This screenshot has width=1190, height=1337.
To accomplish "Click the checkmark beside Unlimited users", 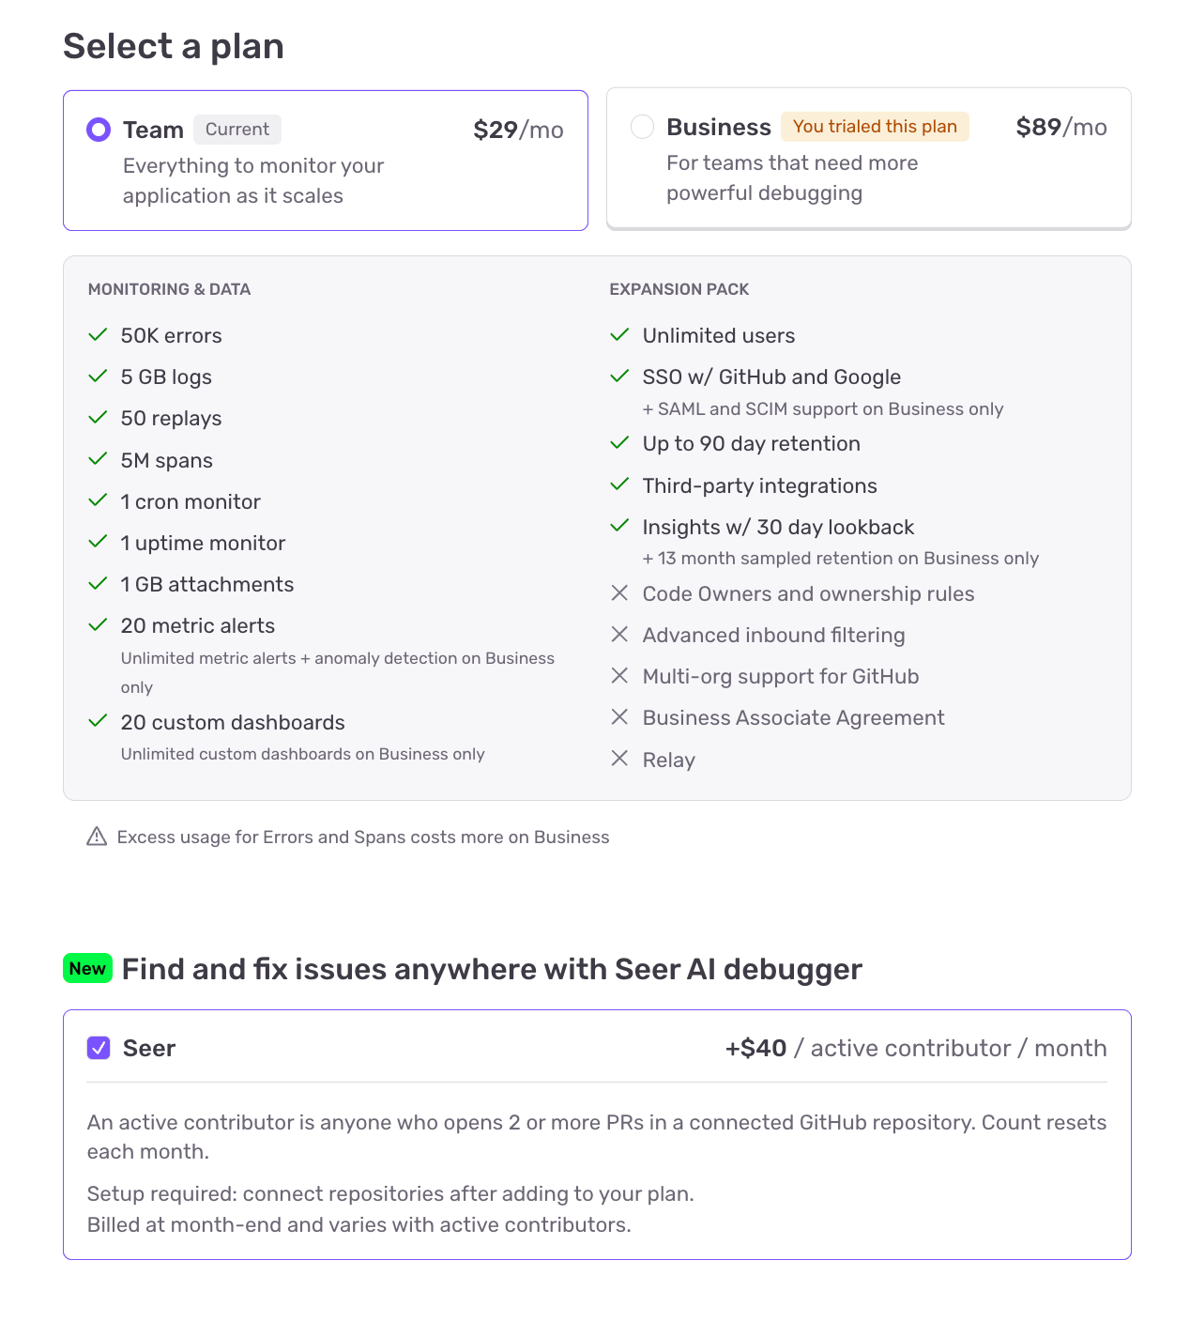I will click(x=619, y=335).
